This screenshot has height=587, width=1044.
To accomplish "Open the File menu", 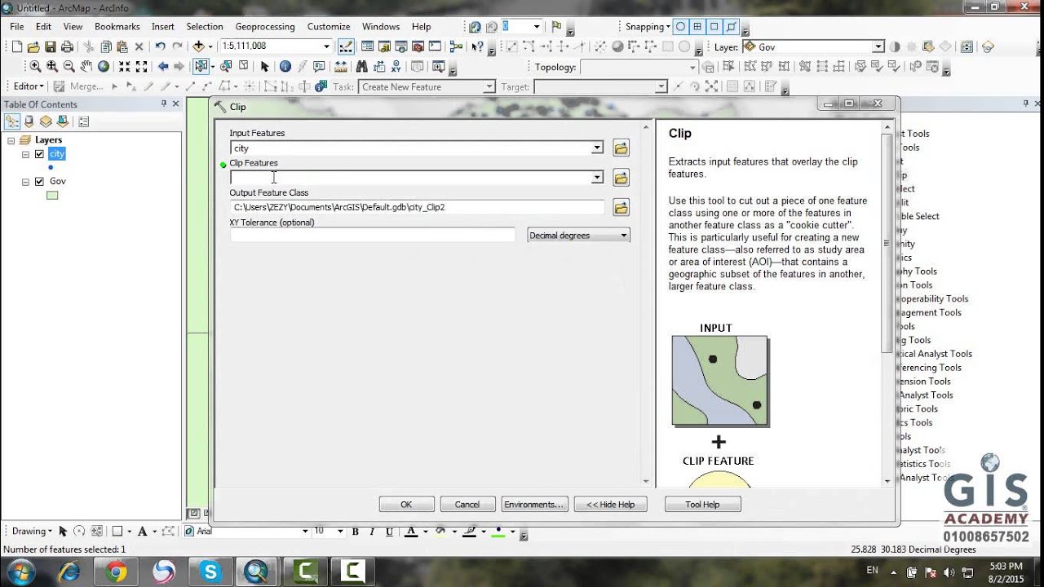I will [17, 27].
